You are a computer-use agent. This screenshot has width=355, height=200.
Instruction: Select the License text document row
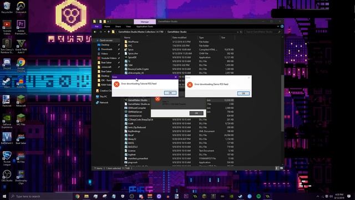pyautogui.click(x=179, y=151)
